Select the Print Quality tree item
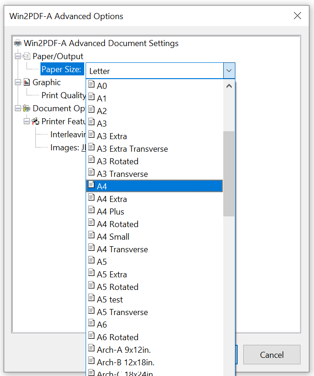 [63, 95]
